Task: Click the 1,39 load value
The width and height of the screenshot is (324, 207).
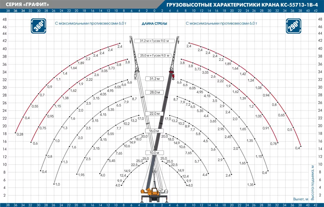Action: [x=243, y=98]
